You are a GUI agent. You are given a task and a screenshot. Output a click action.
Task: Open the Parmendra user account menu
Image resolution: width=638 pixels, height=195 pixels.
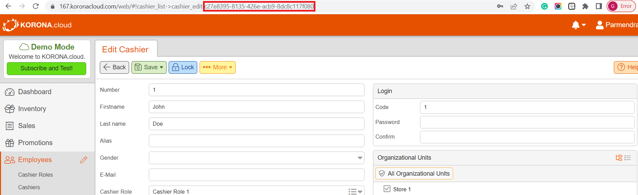(617, 25)
